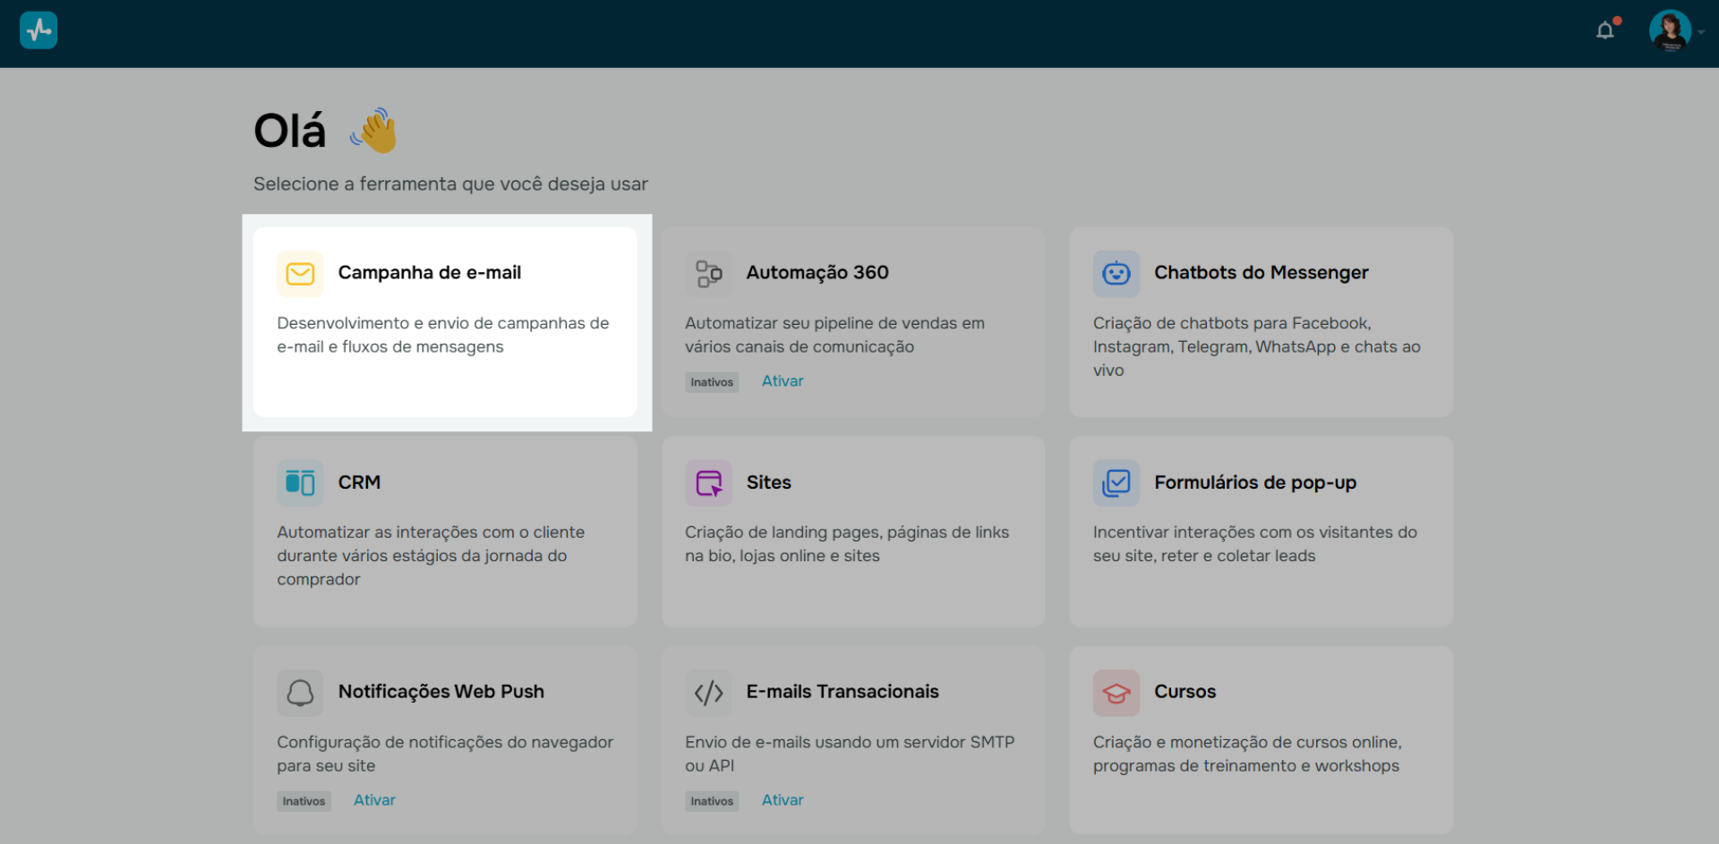The width and height of the screenshot is (1719, 844).
Task: Select the Campanha de e-mail envelope icon
Action: tap(300, 274)
